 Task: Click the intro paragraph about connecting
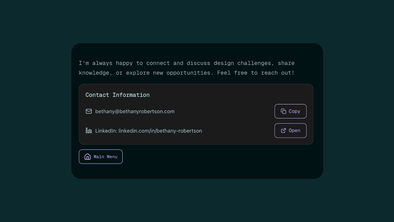[187, 68]
